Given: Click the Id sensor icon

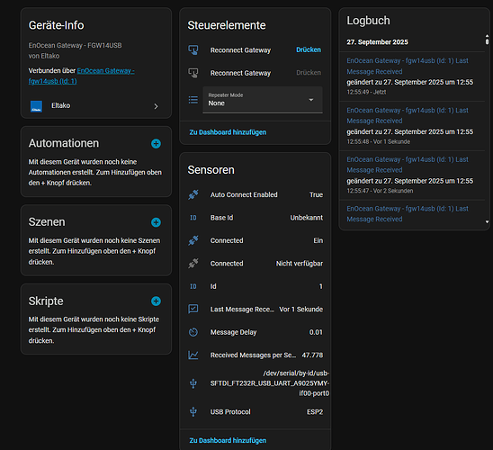Looking at the screenshot, I should coord(193,286).
